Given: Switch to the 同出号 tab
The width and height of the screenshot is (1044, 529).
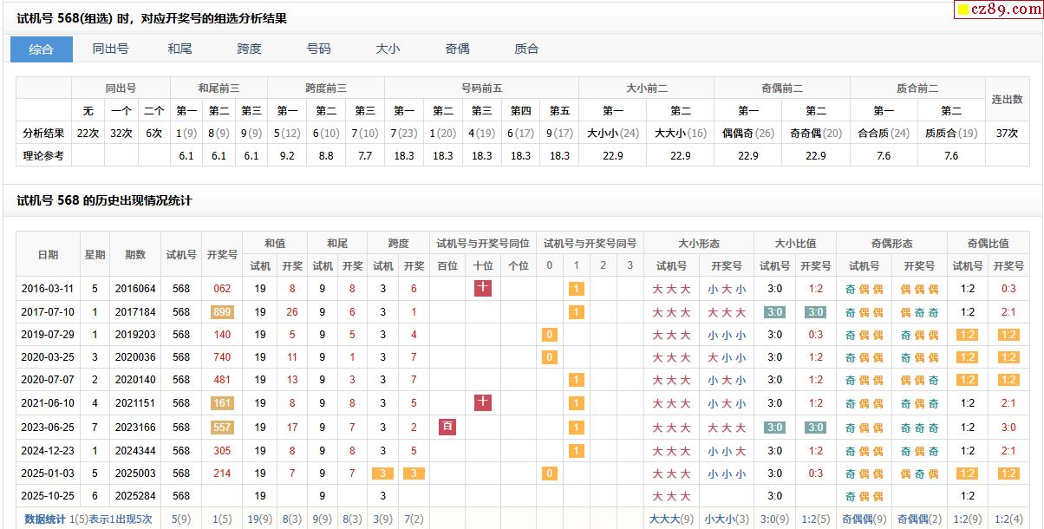Looking at the screenshot, I should tap(110, 49).
